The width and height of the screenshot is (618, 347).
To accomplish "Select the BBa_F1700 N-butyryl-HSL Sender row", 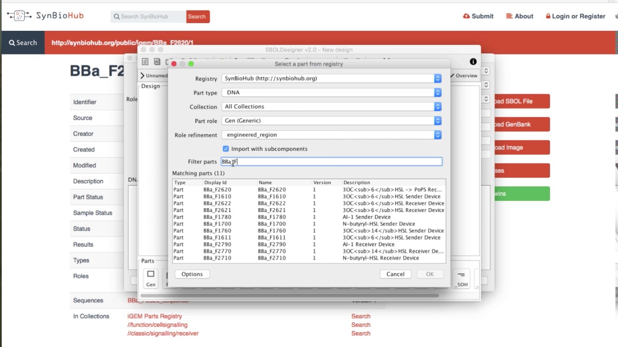I will click(309, 224).
